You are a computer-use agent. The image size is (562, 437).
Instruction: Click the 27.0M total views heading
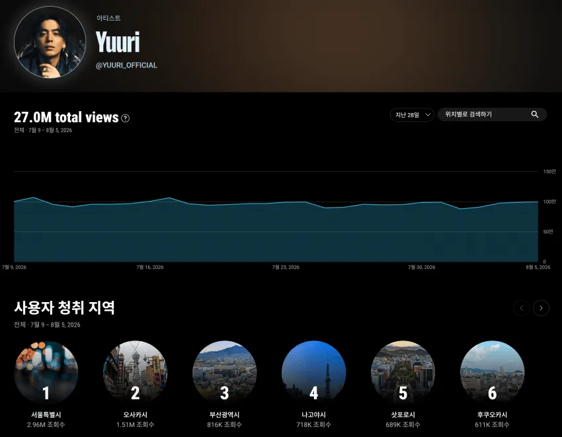66,117
